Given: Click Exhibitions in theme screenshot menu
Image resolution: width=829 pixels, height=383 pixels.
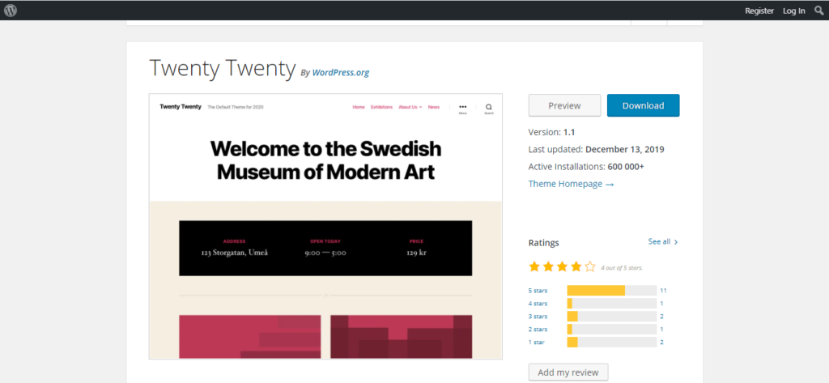Looking at the screenshot, I should 382,107.
